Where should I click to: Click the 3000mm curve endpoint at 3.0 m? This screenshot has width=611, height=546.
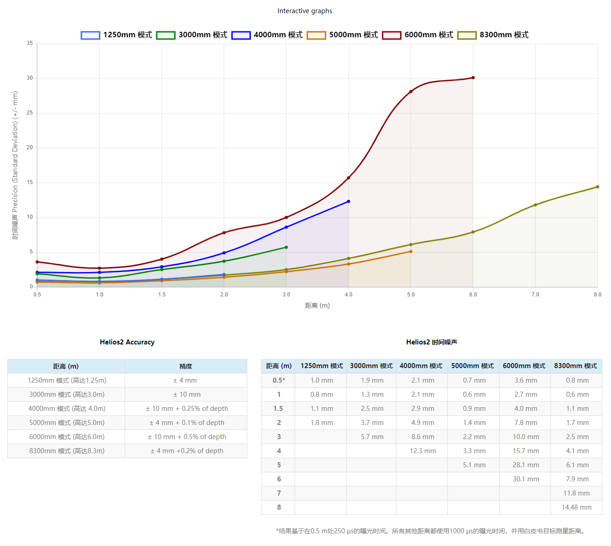pos(286,248)
